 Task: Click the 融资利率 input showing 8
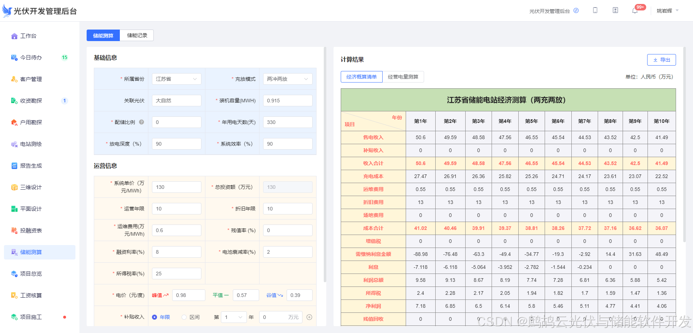tap(176, 252)
